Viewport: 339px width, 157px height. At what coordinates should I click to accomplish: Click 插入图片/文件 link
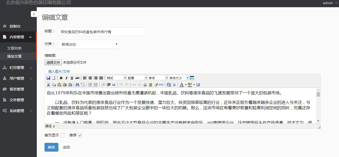click(59, 71)
